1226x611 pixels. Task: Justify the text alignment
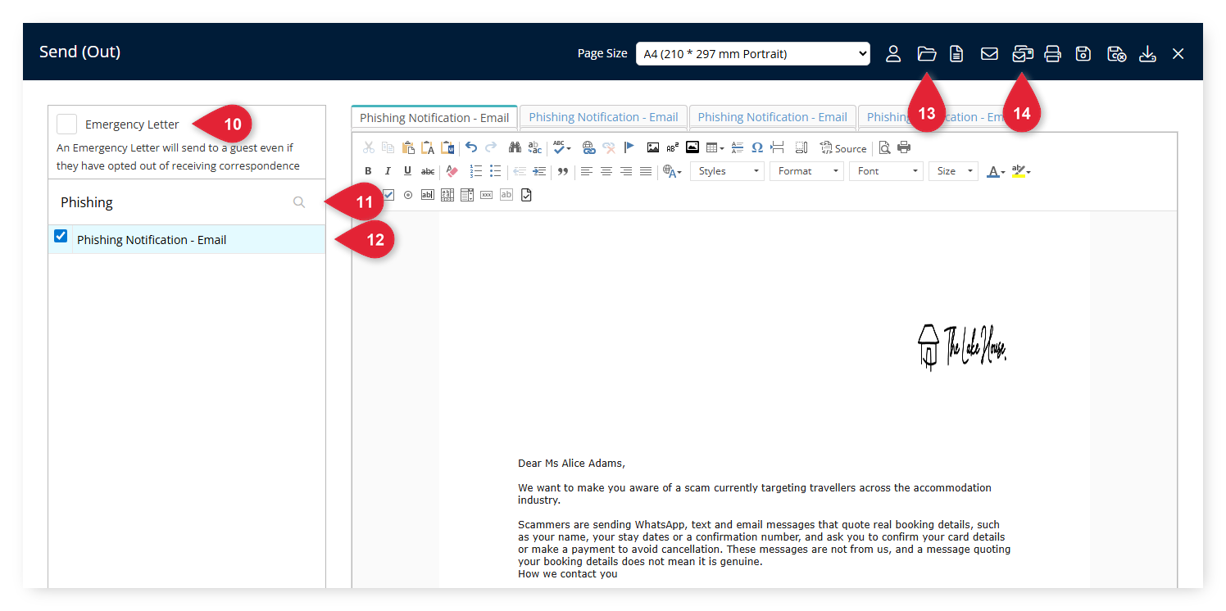coord(646,171)
